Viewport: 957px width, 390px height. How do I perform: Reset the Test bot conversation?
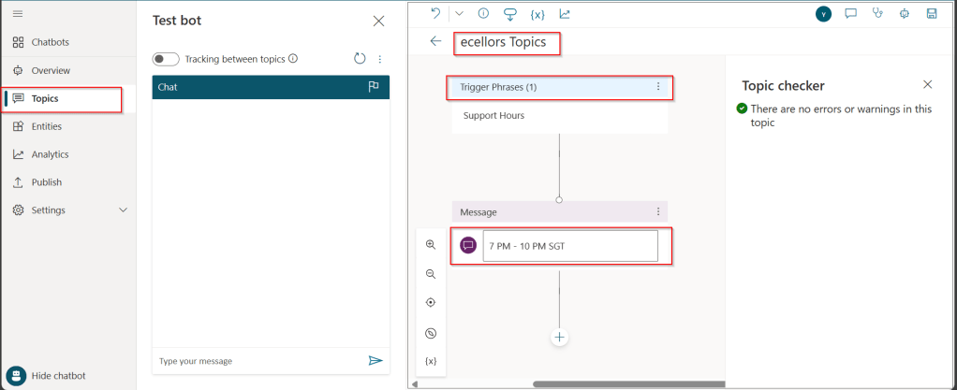point(360,59)
